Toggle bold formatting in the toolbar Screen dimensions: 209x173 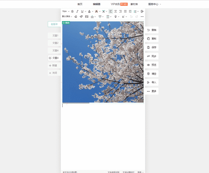click(x=72, y=11)
